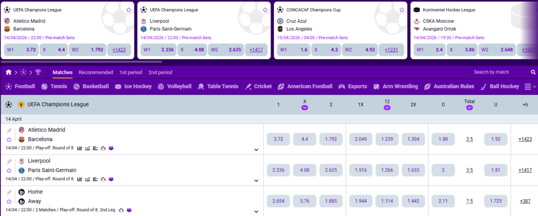Open podium standings icon in Atletico row
The image size is (538, 216).
(x=103, y=148)
